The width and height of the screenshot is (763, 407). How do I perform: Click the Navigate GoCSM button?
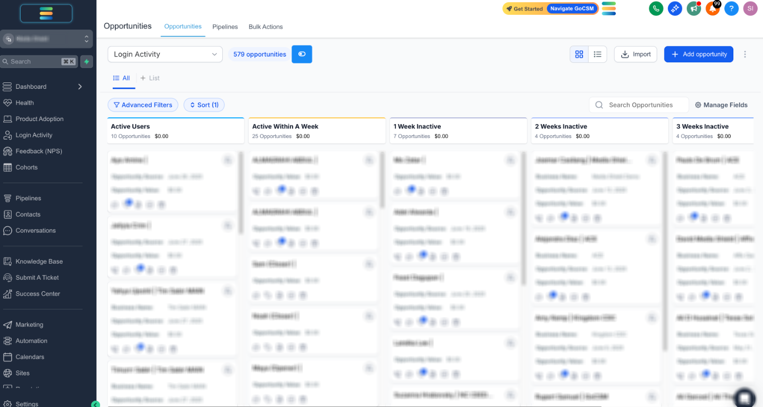[x=572, y=8]
